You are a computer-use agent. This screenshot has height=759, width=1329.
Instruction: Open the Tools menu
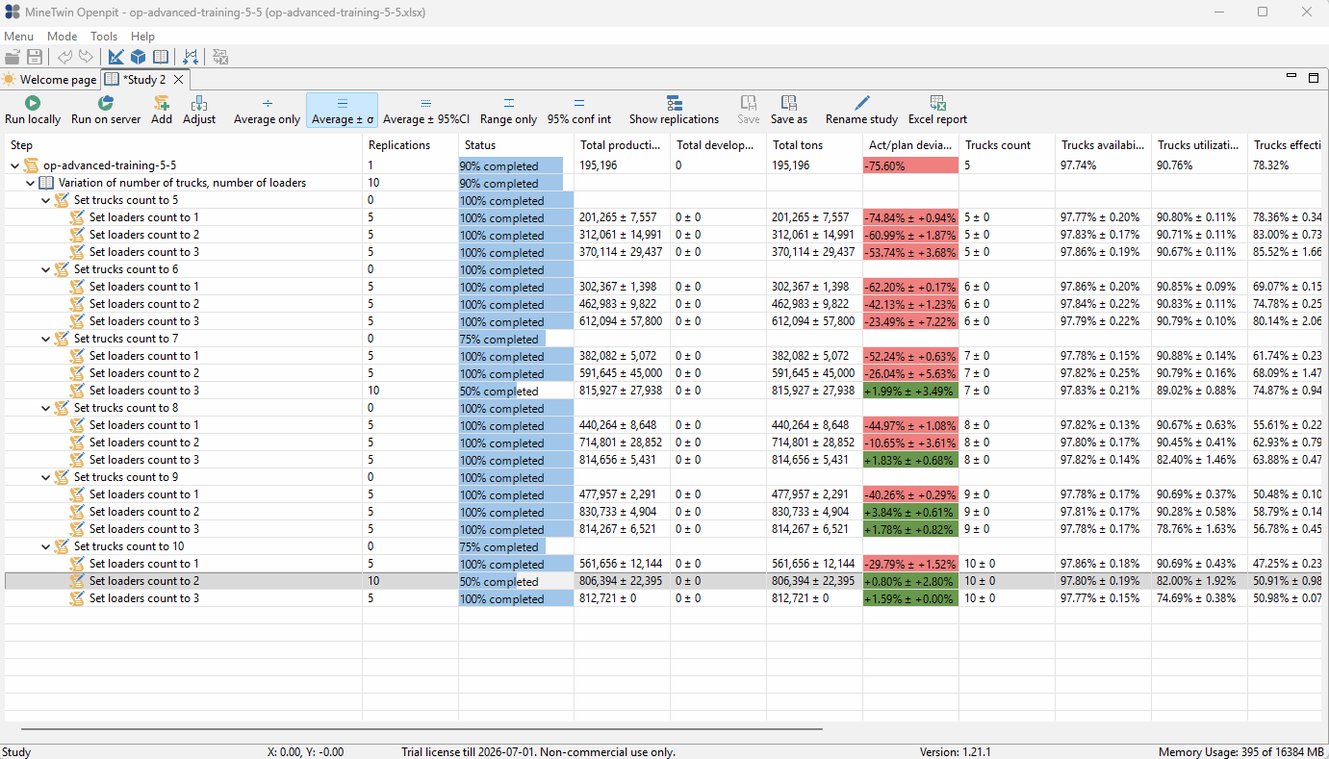[x=104, y=37]
